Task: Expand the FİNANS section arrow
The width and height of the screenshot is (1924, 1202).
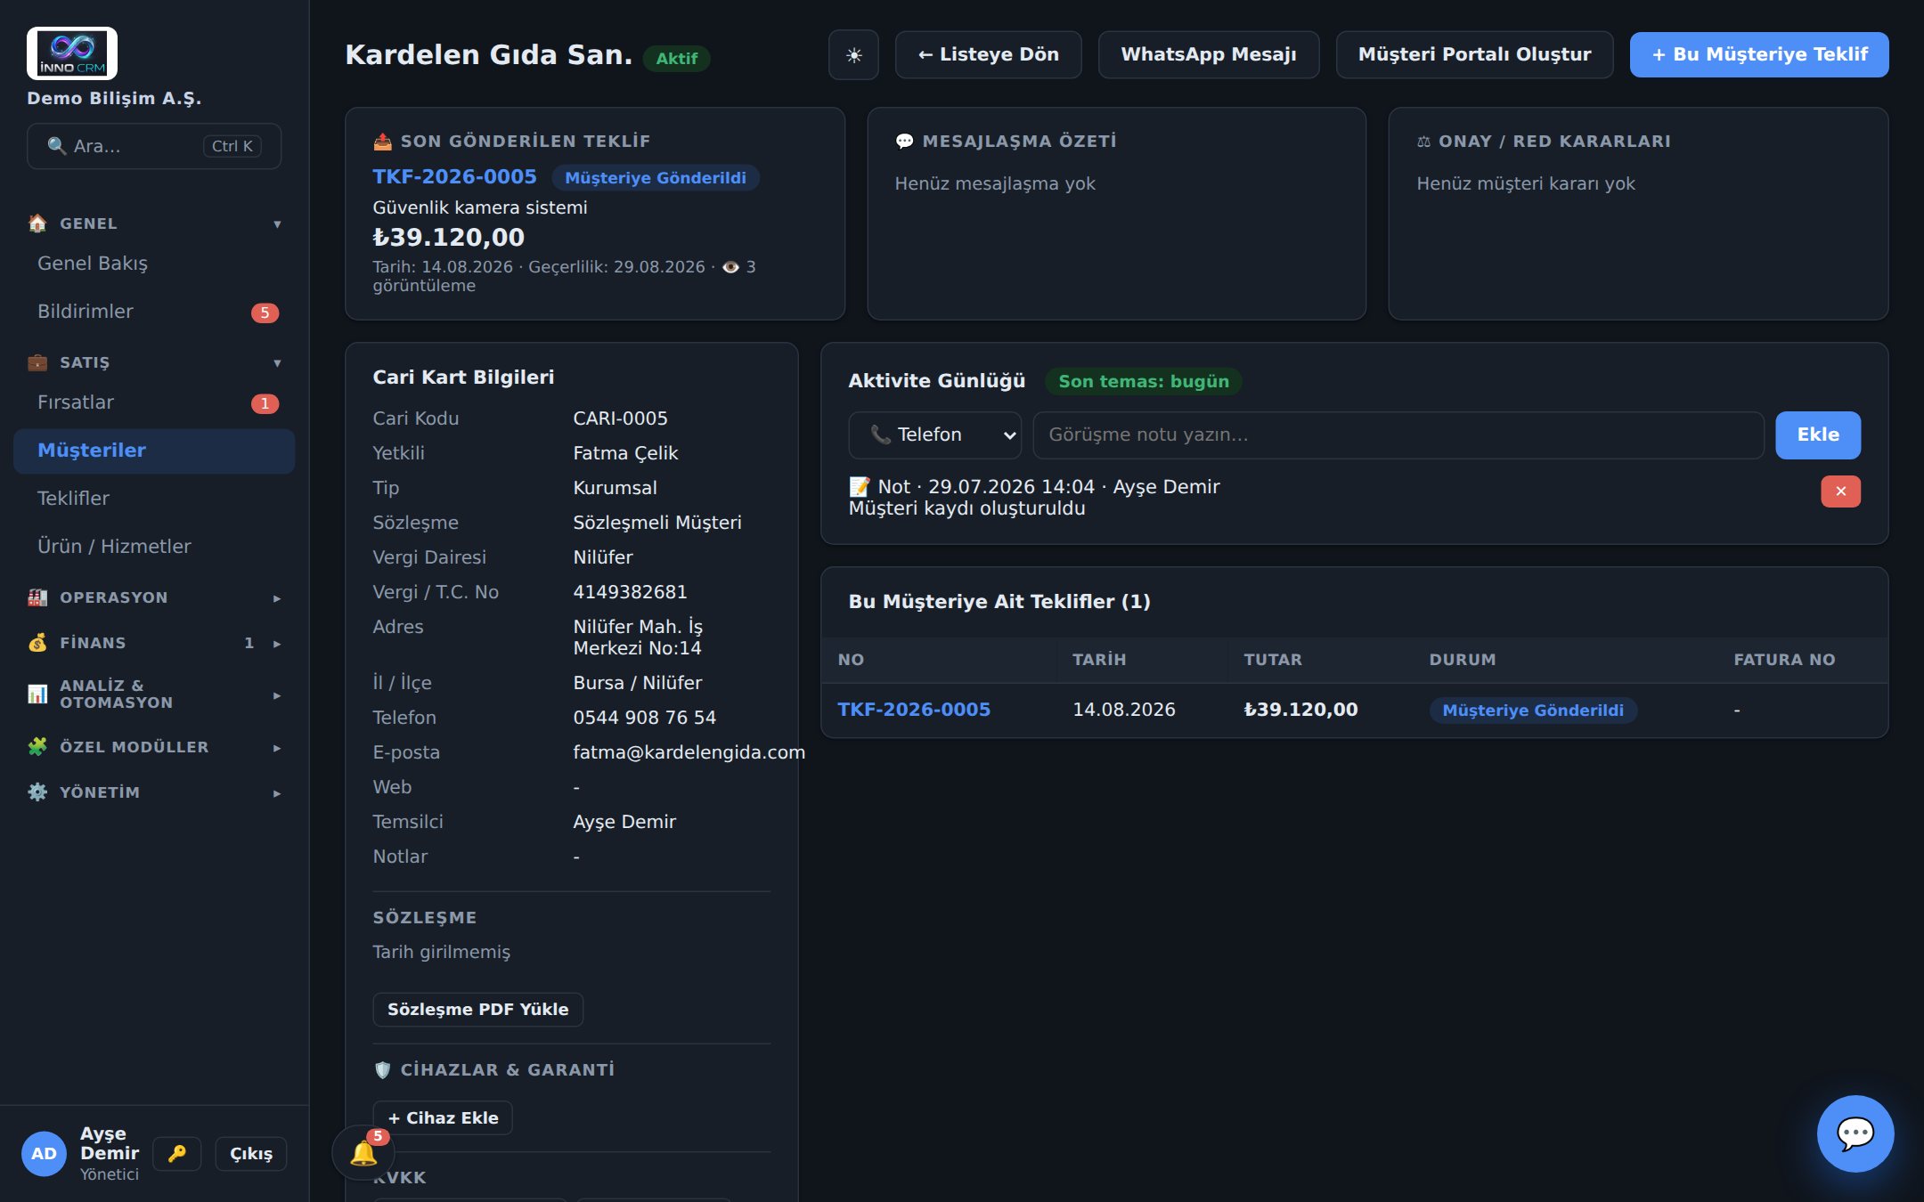Action: (x=277, y=644)
